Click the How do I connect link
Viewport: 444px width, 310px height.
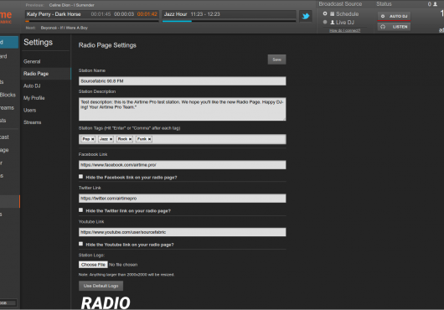(344, 30)
